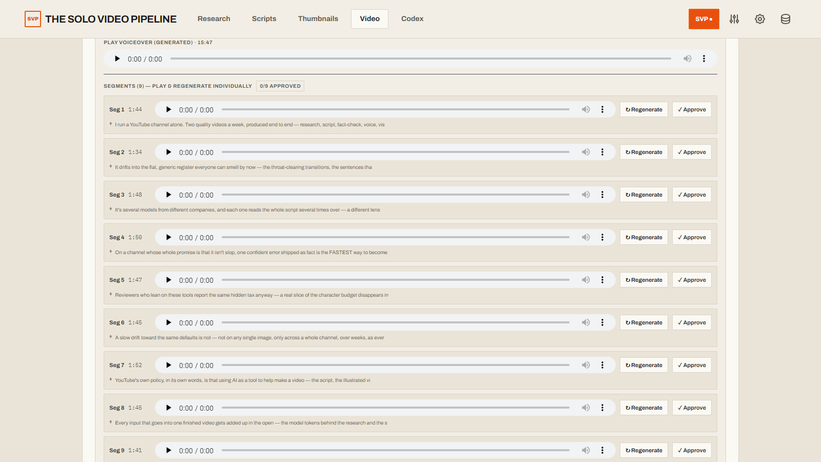
Task: Play Seg 5 audio clip
Action: pos(169,280)
